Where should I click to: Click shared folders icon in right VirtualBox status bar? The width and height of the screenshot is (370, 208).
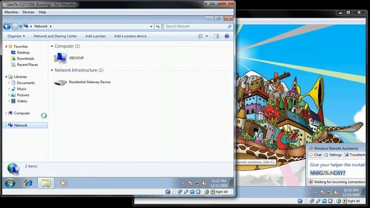(x=324, y=201)
